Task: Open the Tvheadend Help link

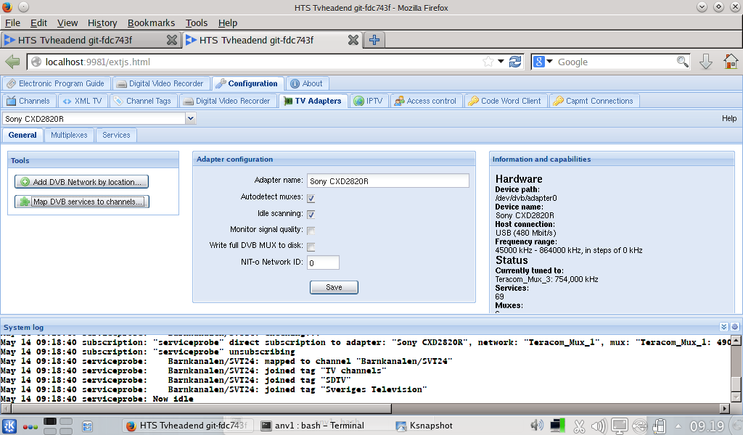Action: [729, 118]
